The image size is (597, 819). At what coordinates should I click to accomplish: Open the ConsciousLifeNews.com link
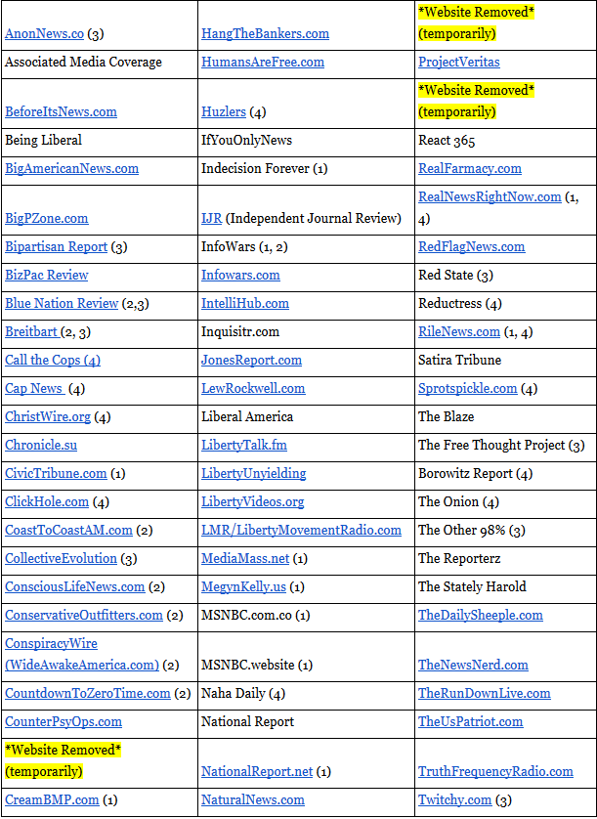pyautogui.click(x=74, y=587)
